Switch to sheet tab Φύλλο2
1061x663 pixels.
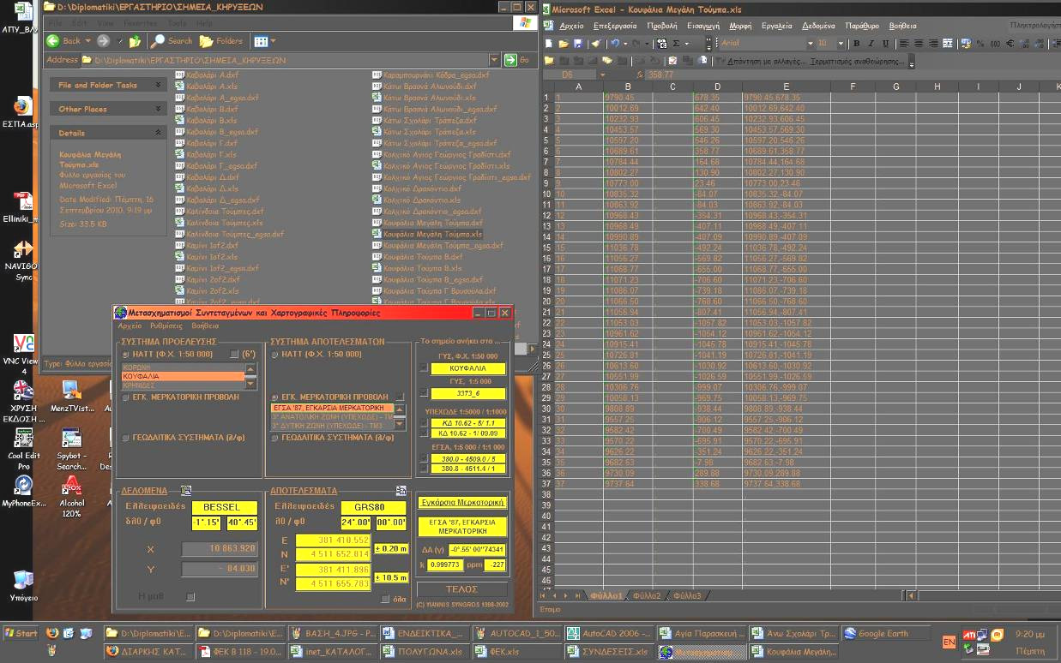(648, 595)
